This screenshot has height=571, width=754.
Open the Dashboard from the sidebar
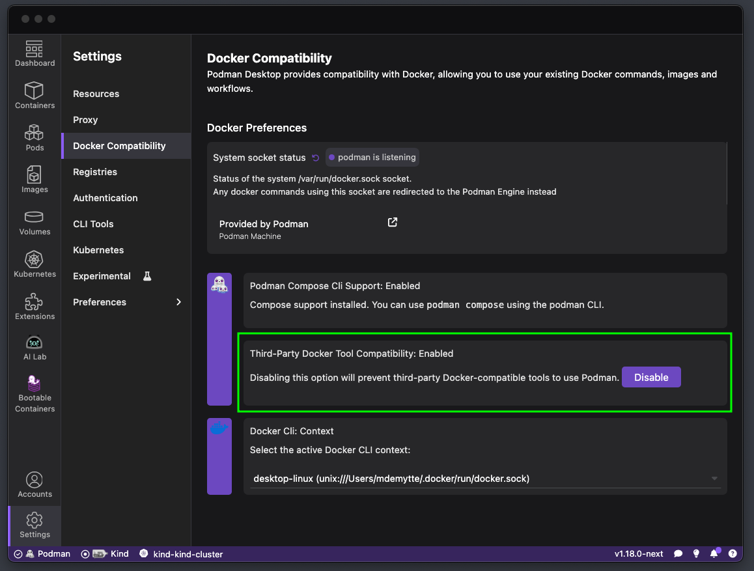tap(35, 53)
